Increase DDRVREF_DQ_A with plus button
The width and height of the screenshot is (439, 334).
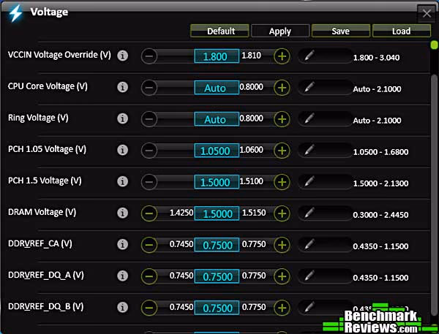(x=282, y=276)
